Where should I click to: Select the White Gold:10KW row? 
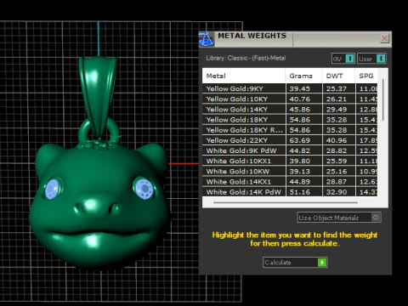pos(290,172)
